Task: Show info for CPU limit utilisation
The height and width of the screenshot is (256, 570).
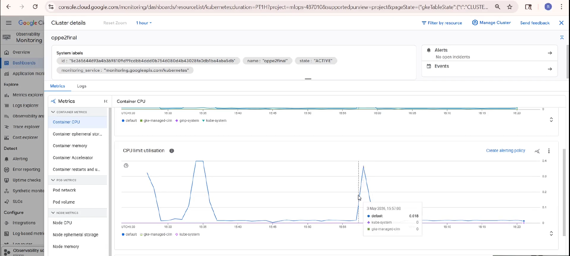Action: 172,151
